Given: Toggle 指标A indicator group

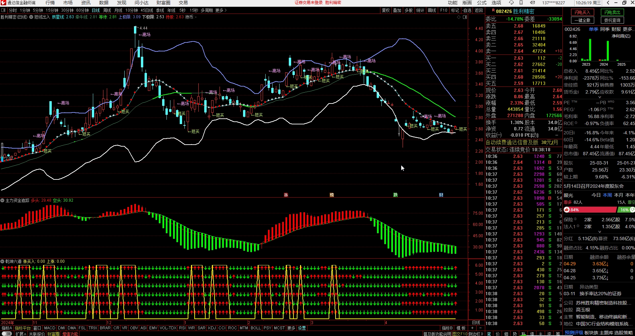Looking at the screenshot, I should coord(7,328).
